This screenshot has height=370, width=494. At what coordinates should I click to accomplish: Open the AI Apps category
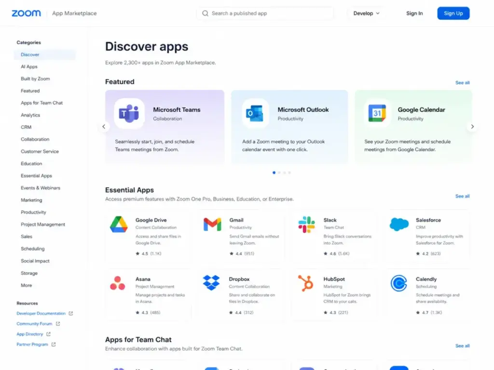[x=29, y=66]
